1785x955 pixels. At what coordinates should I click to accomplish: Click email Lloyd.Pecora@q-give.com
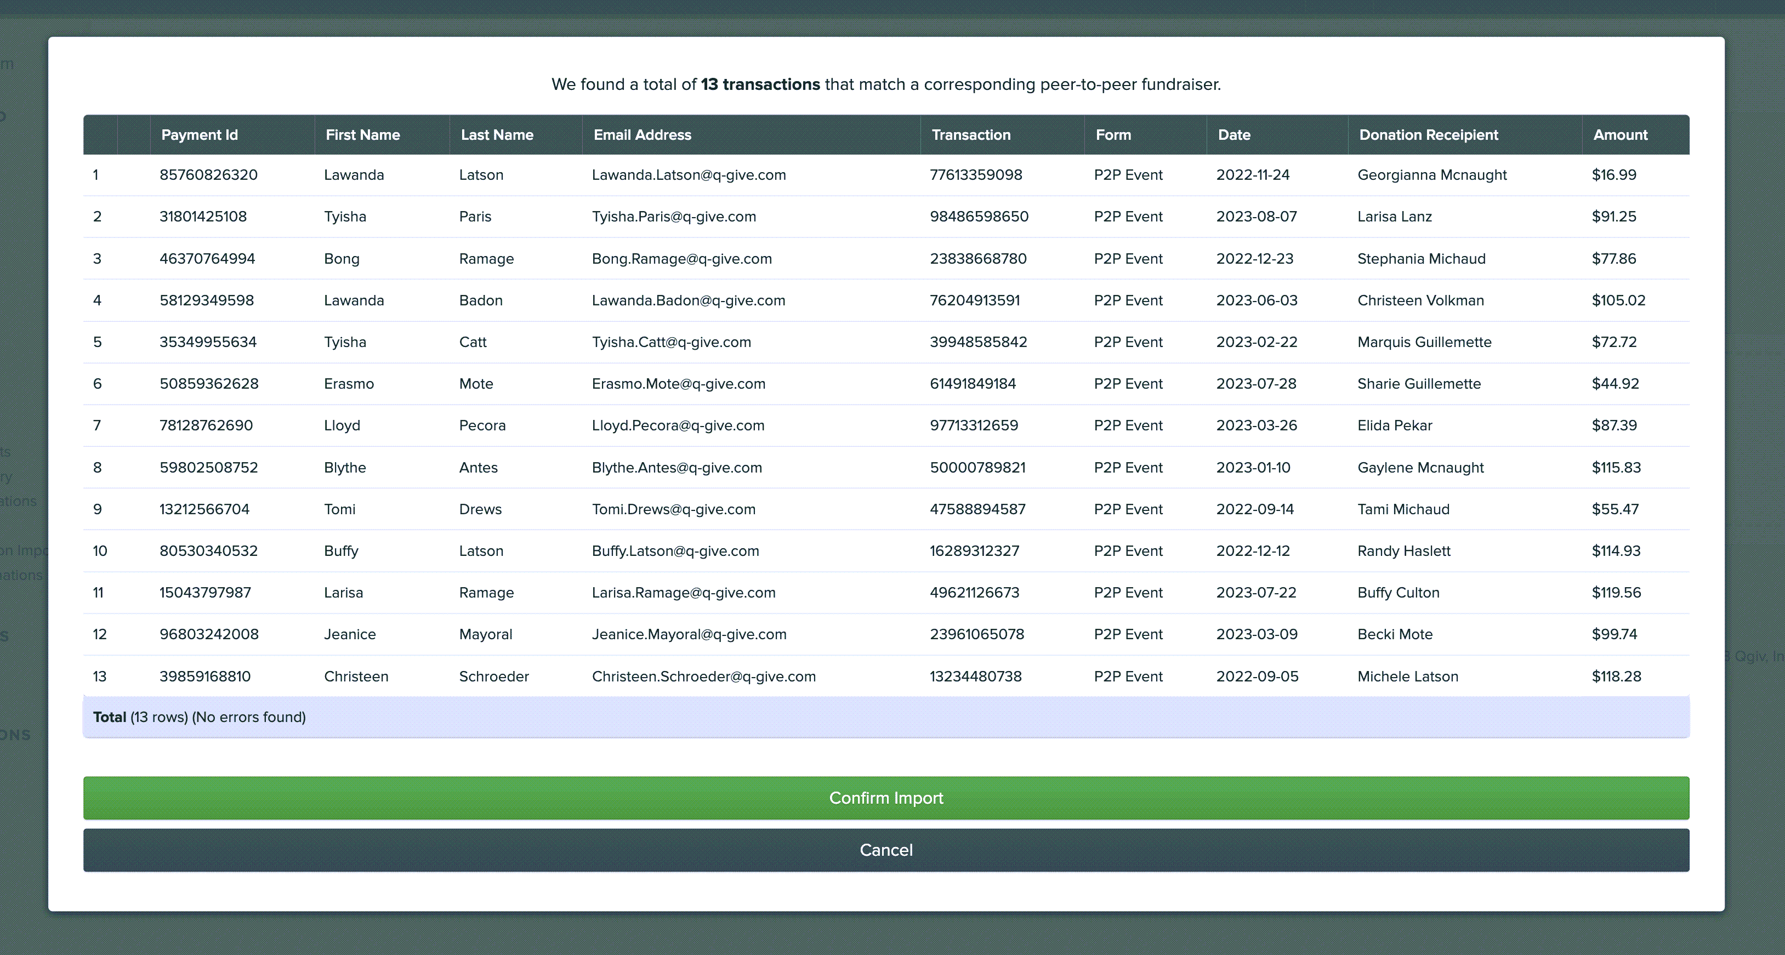click(x=678, y=425)
